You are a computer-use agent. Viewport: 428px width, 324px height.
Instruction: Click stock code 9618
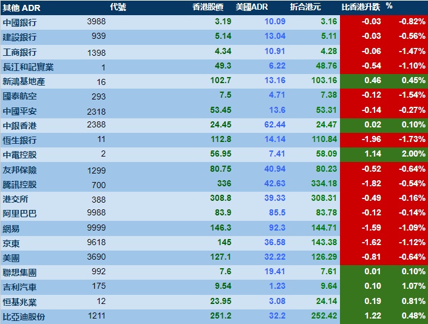(x=97, y=242)
